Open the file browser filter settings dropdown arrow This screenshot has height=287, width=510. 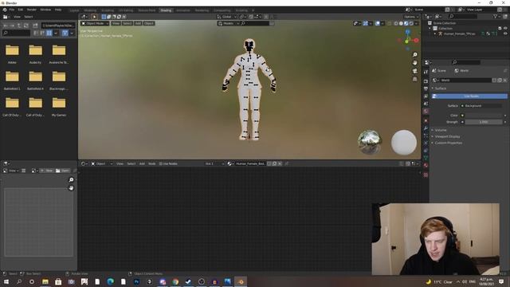[72, 33]
